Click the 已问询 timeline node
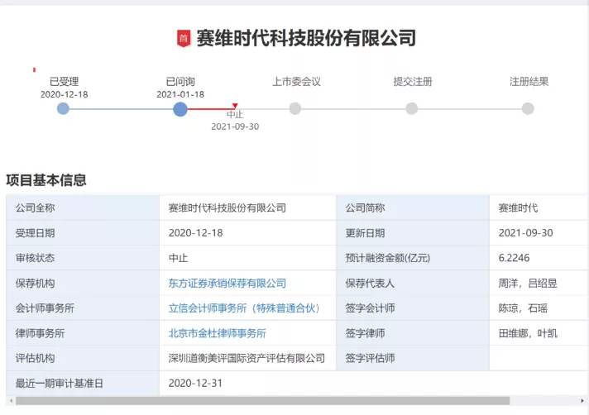The image size is (589, 415). (180, 109)
